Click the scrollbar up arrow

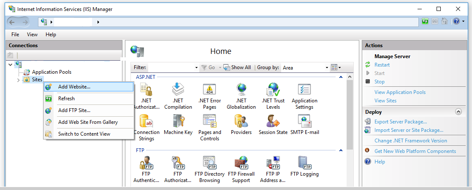pyautogui.click(x=349, y=77)
